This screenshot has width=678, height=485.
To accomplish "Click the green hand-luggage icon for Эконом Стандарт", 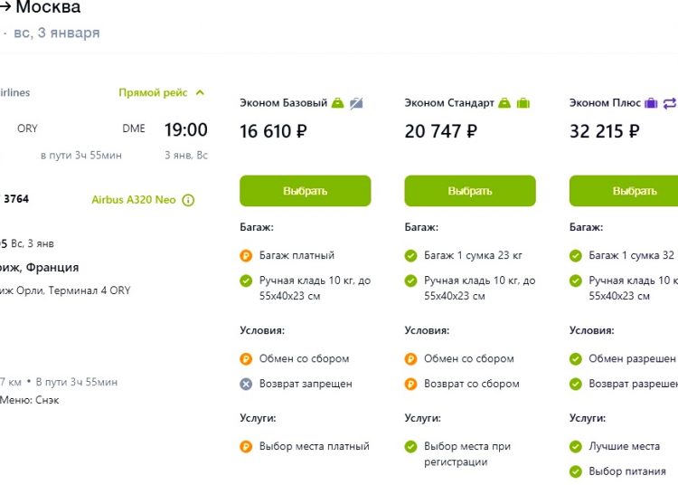I will (504, 103).
